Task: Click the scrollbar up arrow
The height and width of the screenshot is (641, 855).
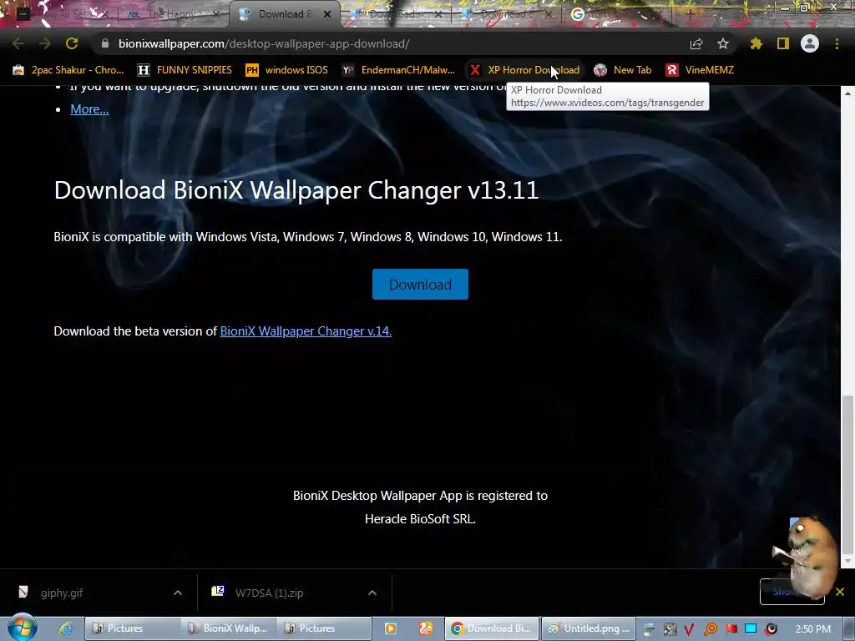Action: [x=847, y=93]
